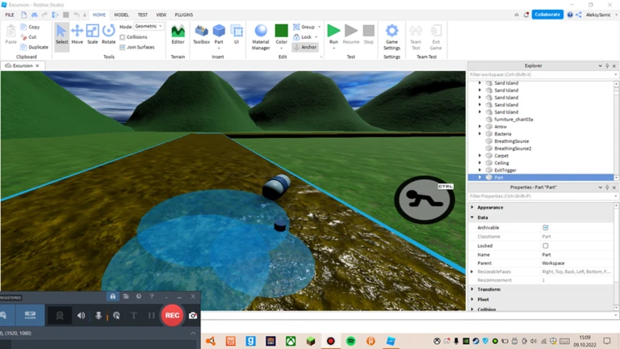Click the Resume button
Screen dimensions: 620x349
350,35
